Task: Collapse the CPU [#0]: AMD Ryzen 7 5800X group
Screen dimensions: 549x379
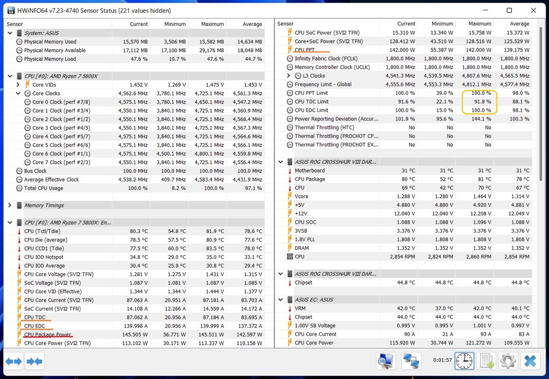Action: (x=10, y=76)
